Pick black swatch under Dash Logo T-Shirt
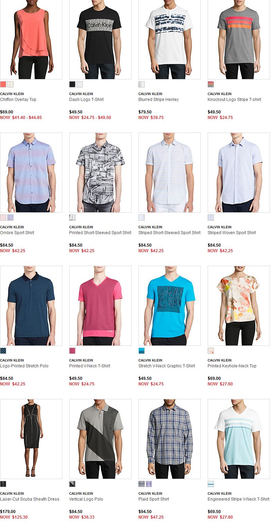Image resolution: width=272 pixels, height=528 pixels. coord(72,84)
